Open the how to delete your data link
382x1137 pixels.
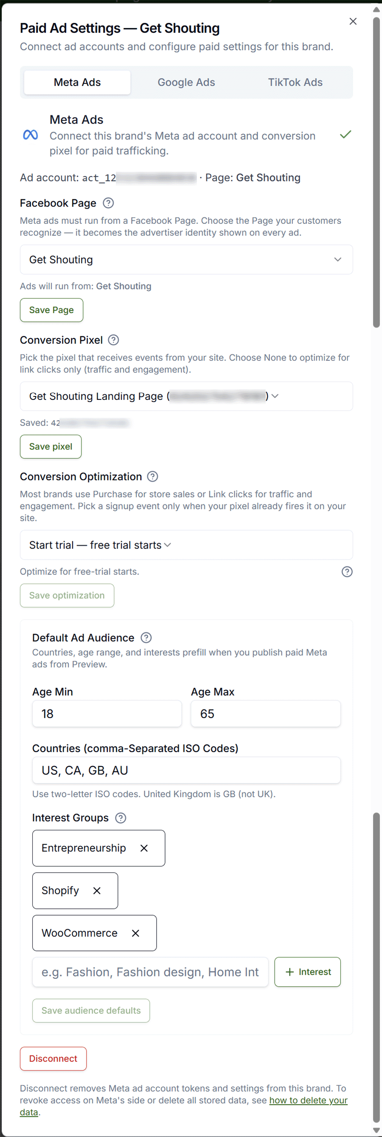308,1100
